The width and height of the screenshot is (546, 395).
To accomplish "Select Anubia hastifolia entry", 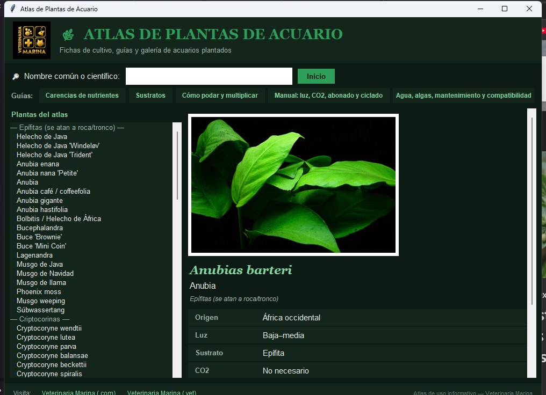I will pyautogui.click(x=42, y=210).
